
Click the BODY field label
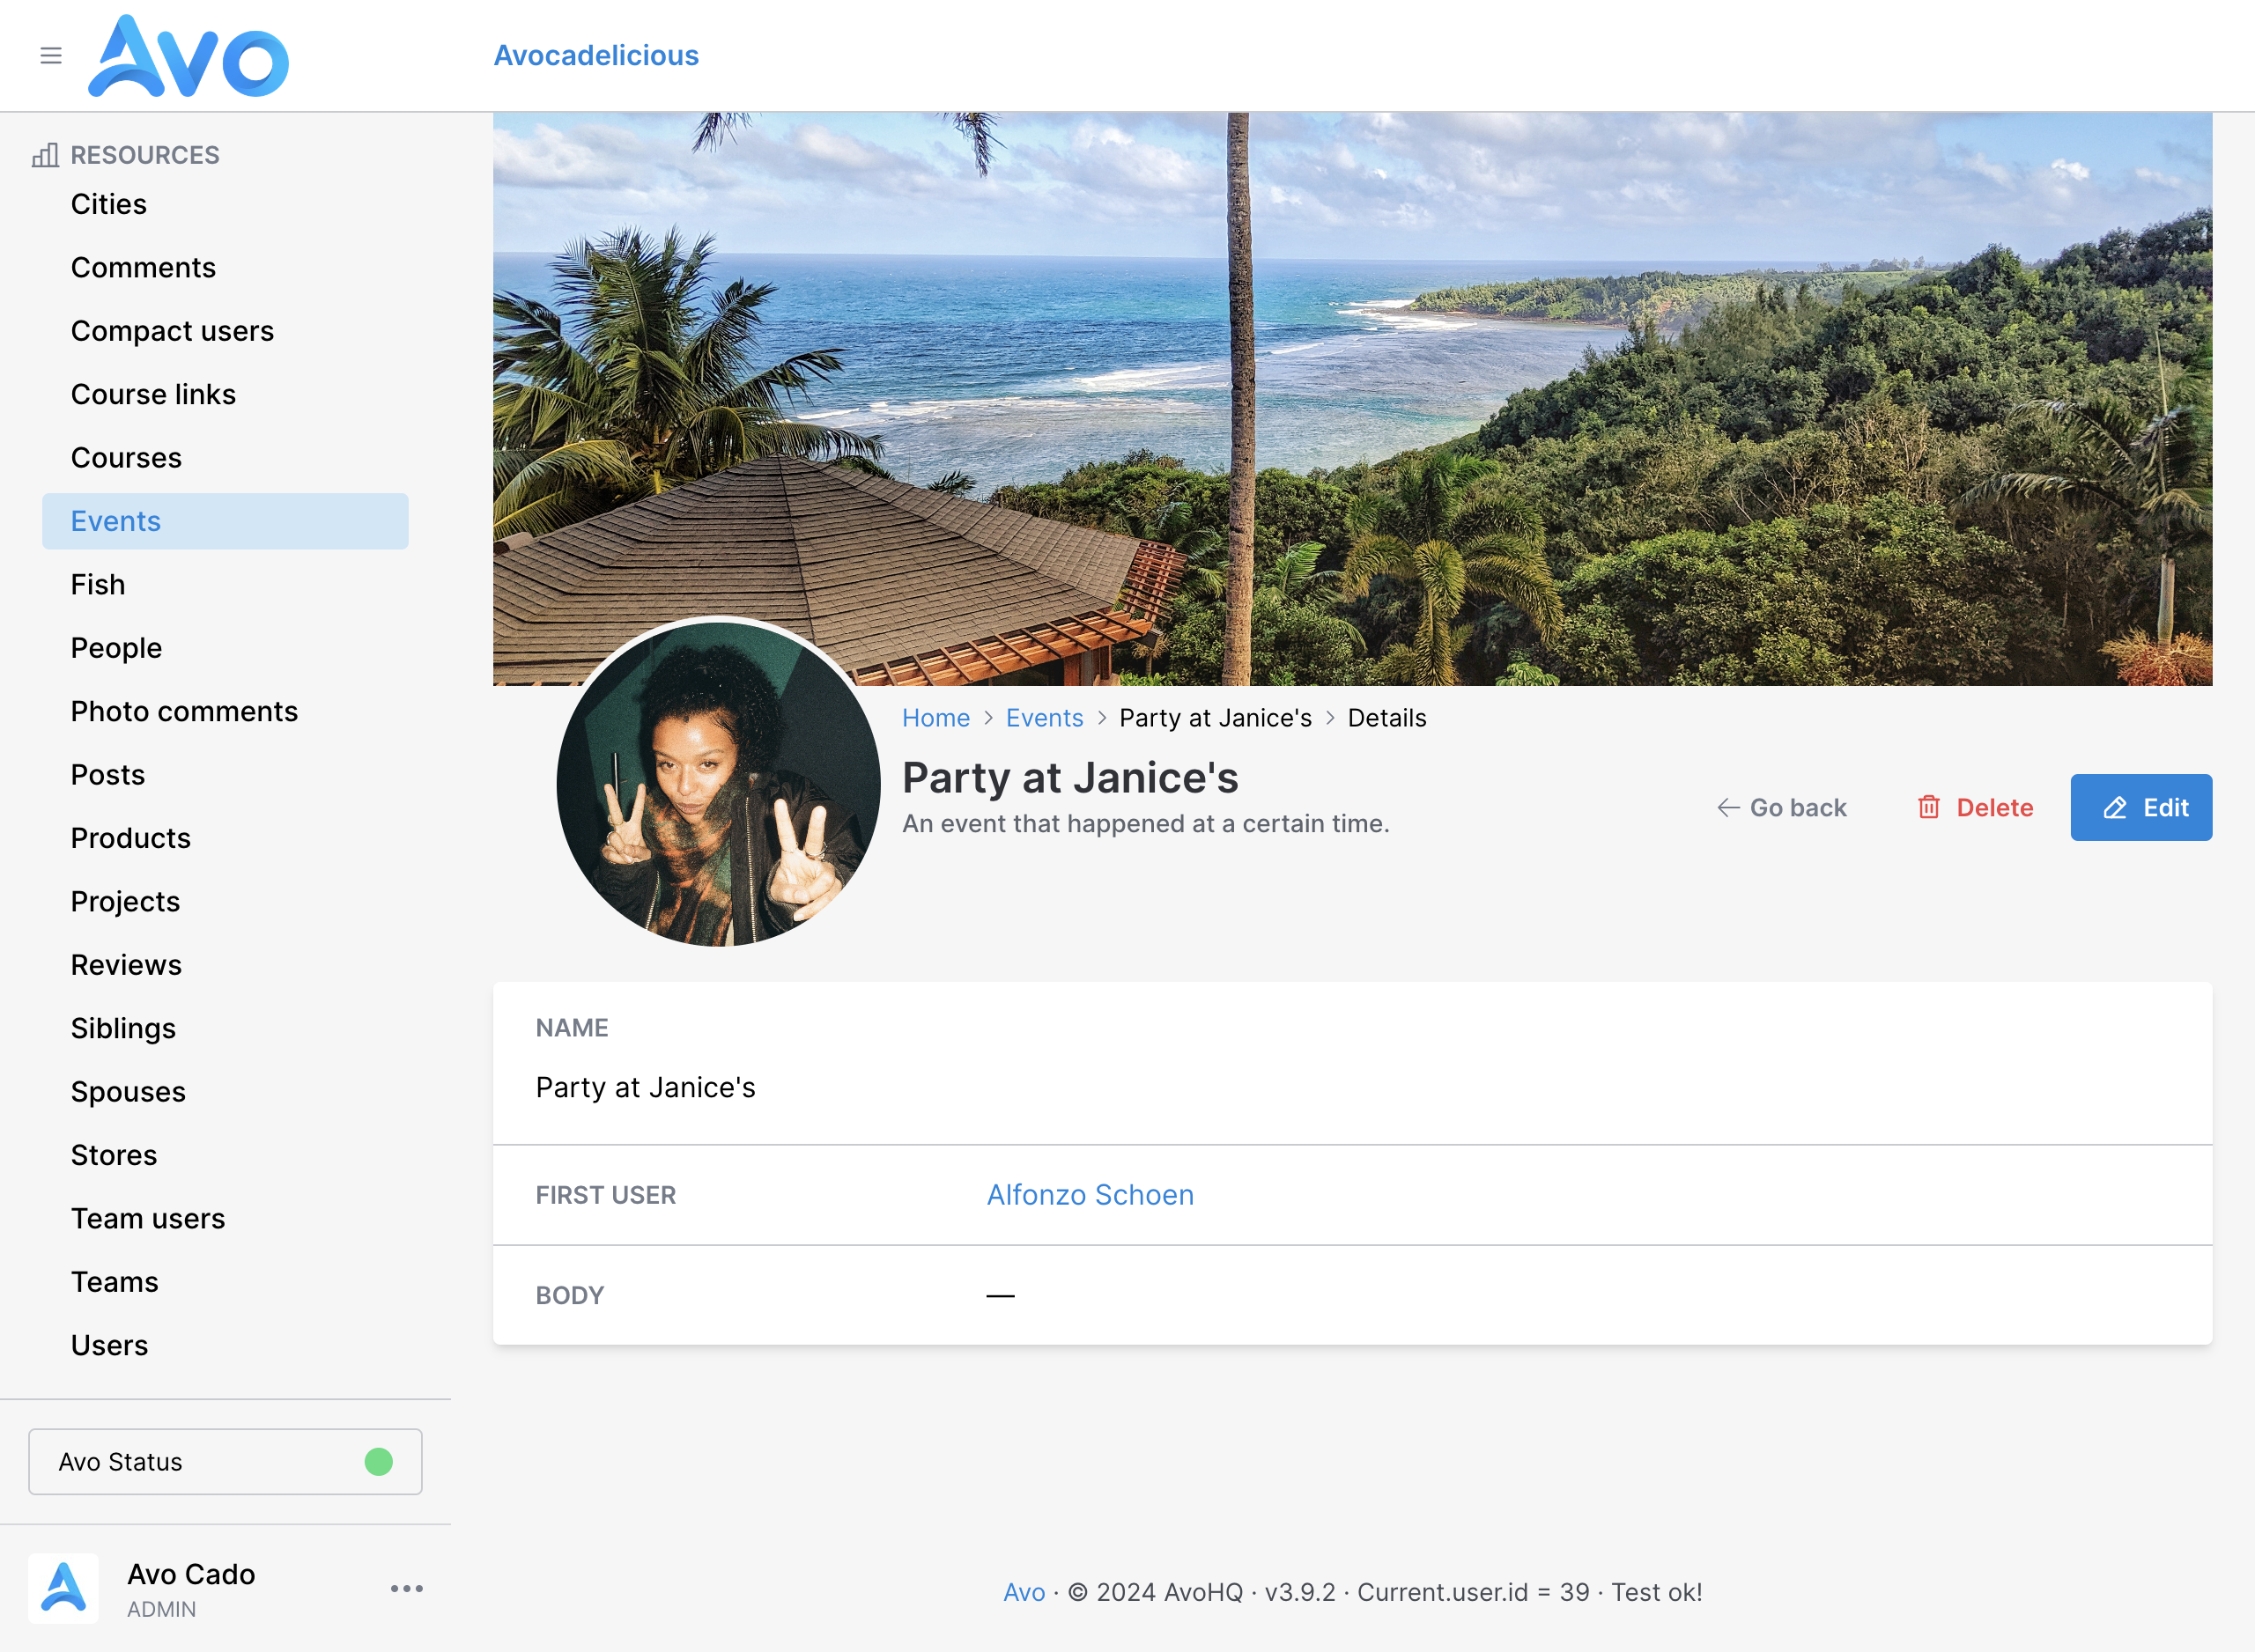tap(570, 1295)
